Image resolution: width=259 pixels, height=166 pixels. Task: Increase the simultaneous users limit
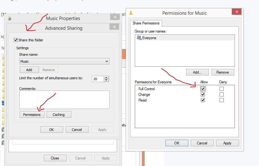[x=106, y=77]
